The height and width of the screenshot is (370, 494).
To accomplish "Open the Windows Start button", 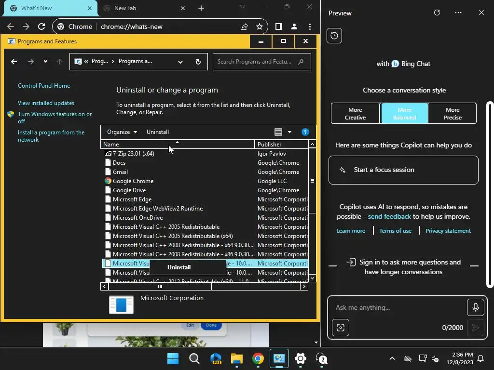I will (173, 358).
